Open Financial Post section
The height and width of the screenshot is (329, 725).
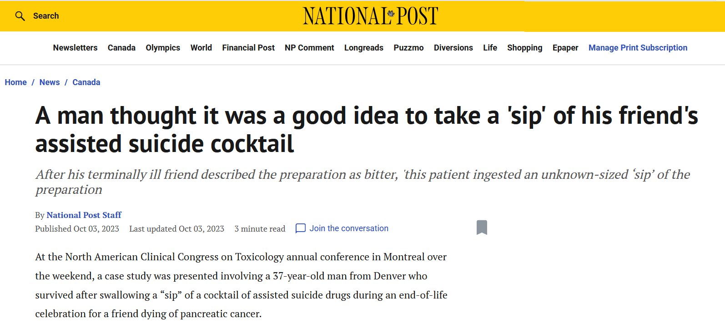[x=248, y=48]
